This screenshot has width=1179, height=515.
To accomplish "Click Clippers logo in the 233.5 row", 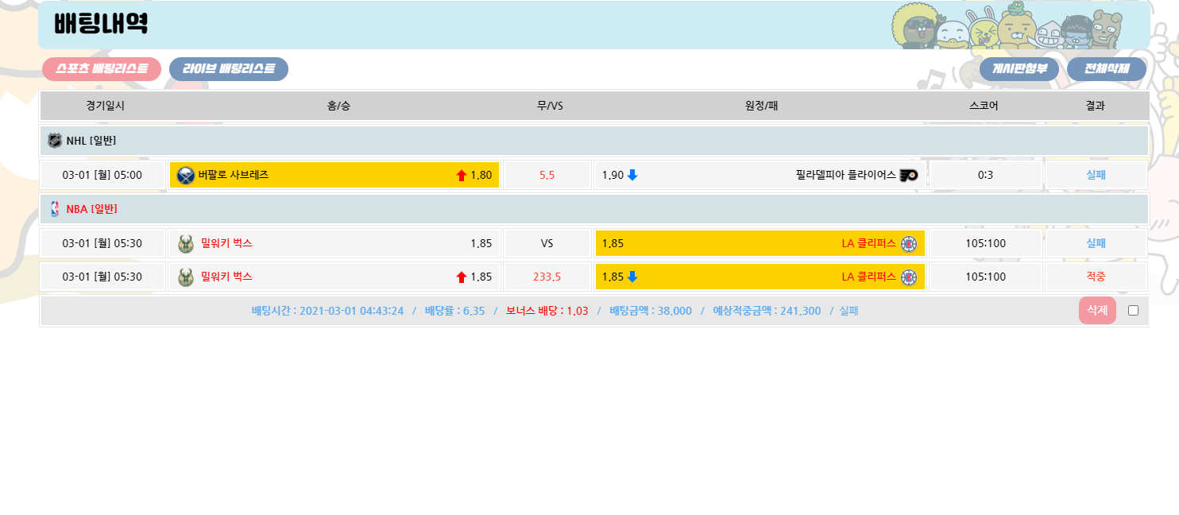I will click(908, 277).
